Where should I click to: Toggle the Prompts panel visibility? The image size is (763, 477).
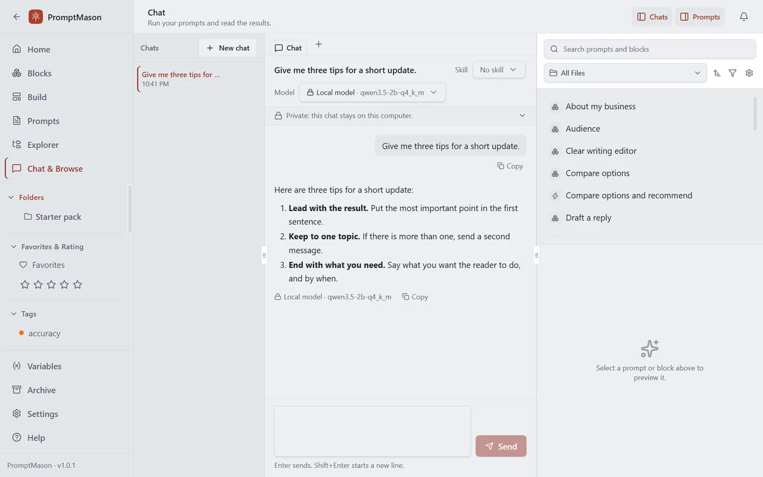click(x=700, y=17)
